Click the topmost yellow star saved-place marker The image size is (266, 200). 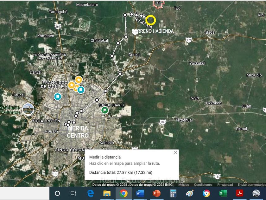click(x=79, y=79)
